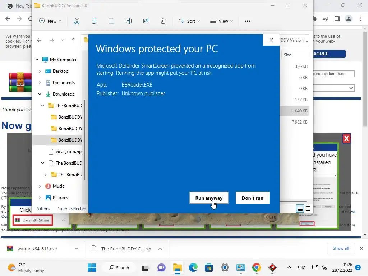Collapse My Computer tree node
The image size is (368, 276).
[37, 60]
